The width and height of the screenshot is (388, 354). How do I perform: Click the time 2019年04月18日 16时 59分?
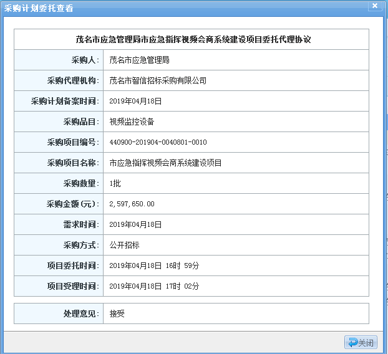tap(154, 265)
